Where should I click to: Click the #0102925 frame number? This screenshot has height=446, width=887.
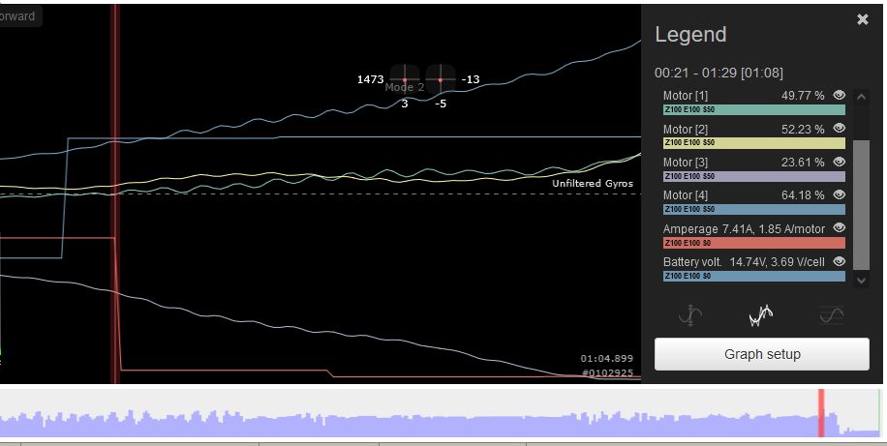click(607, 373)
